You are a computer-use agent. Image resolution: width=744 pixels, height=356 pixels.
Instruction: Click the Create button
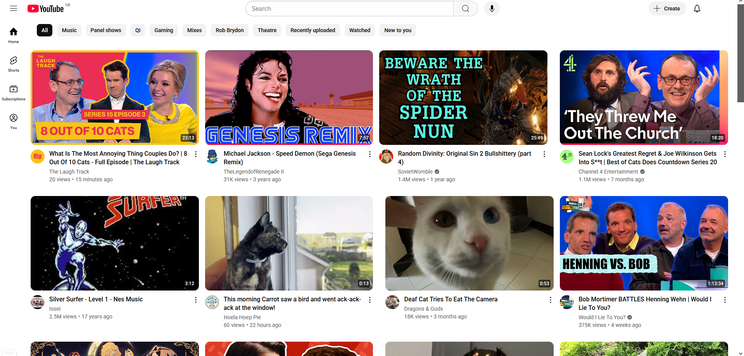[x=667, y=9]
